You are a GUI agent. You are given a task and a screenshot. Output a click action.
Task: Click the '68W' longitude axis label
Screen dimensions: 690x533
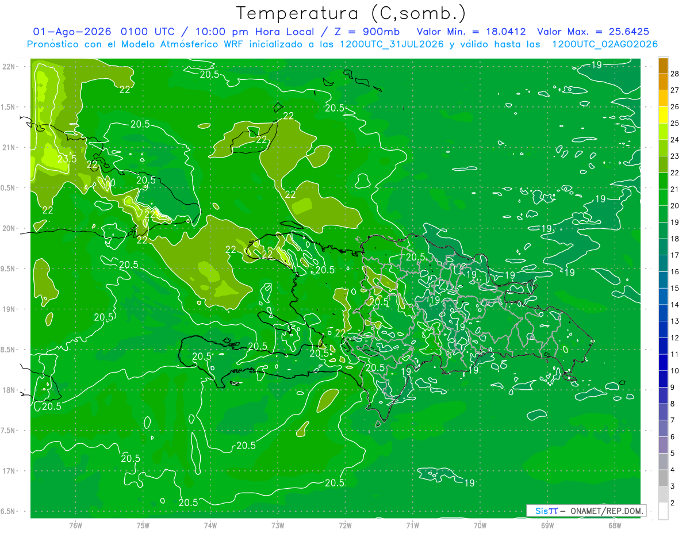(x=615, y=524)
